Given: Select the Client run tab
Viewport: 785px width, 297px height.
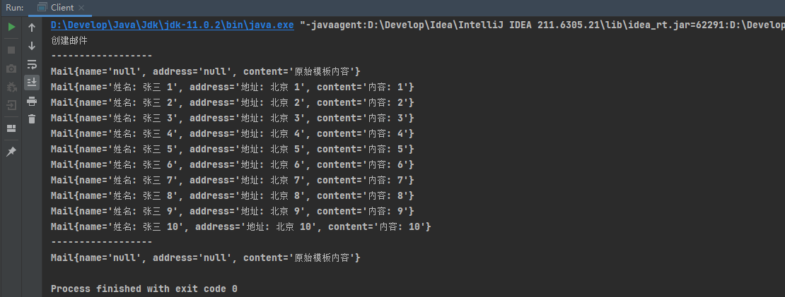Looking at the screenshot, I should click(x=62, y=7).
